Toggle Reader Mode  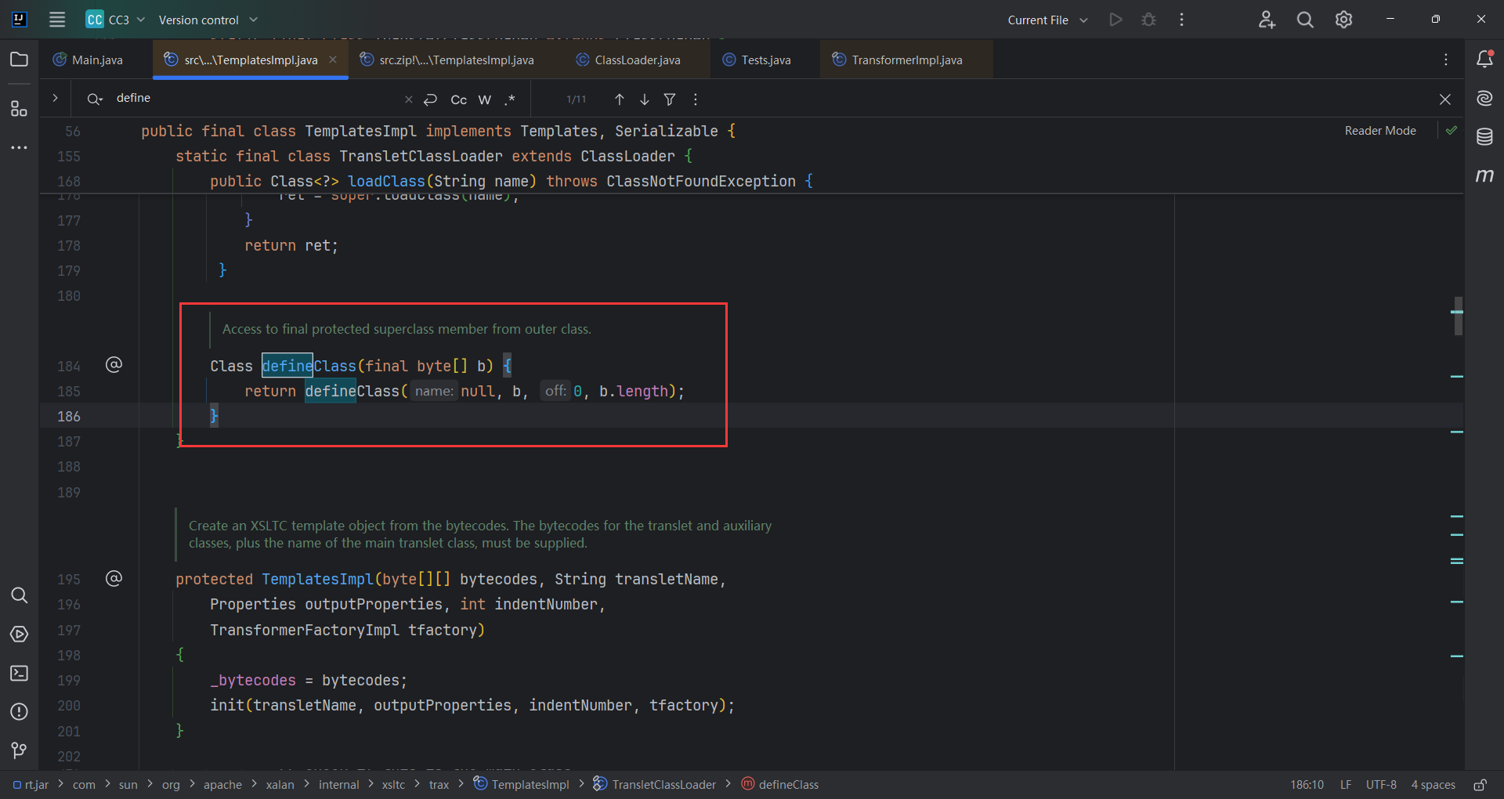(1380, 131)
